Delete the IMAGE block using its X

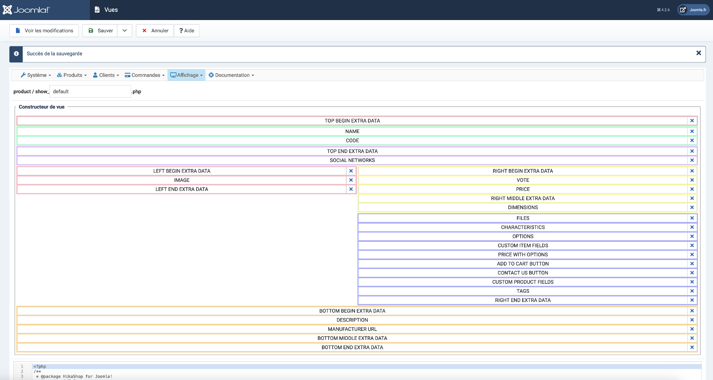[x=351, y=180]
